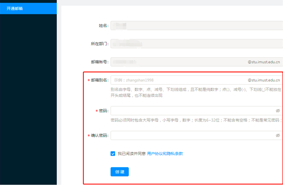
Task: Focus the 确认密码 field
Action: tap(197, 135)
